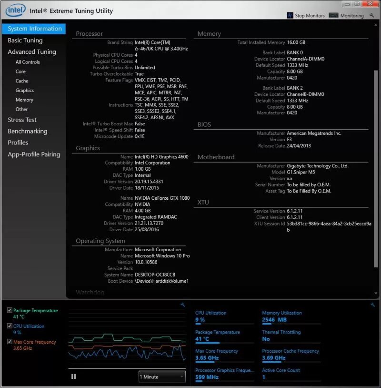Select Memory tuning item in sidebar
This screenshot has height=388, width=381.
click(x=24, y=100)
